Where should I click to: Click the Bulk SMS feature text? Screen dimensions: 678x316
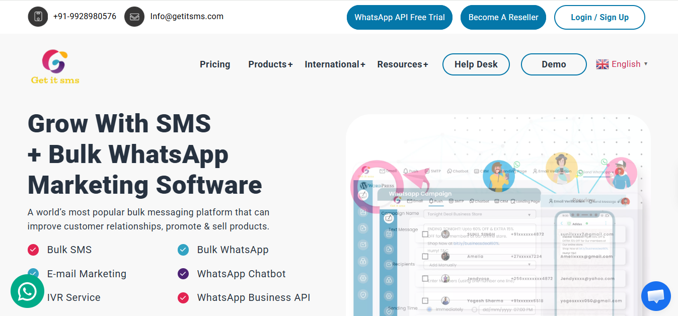(69, 250)
